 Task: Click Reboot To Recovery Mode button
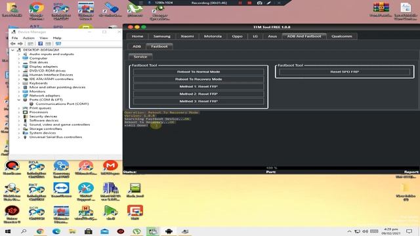coord(198,79)
